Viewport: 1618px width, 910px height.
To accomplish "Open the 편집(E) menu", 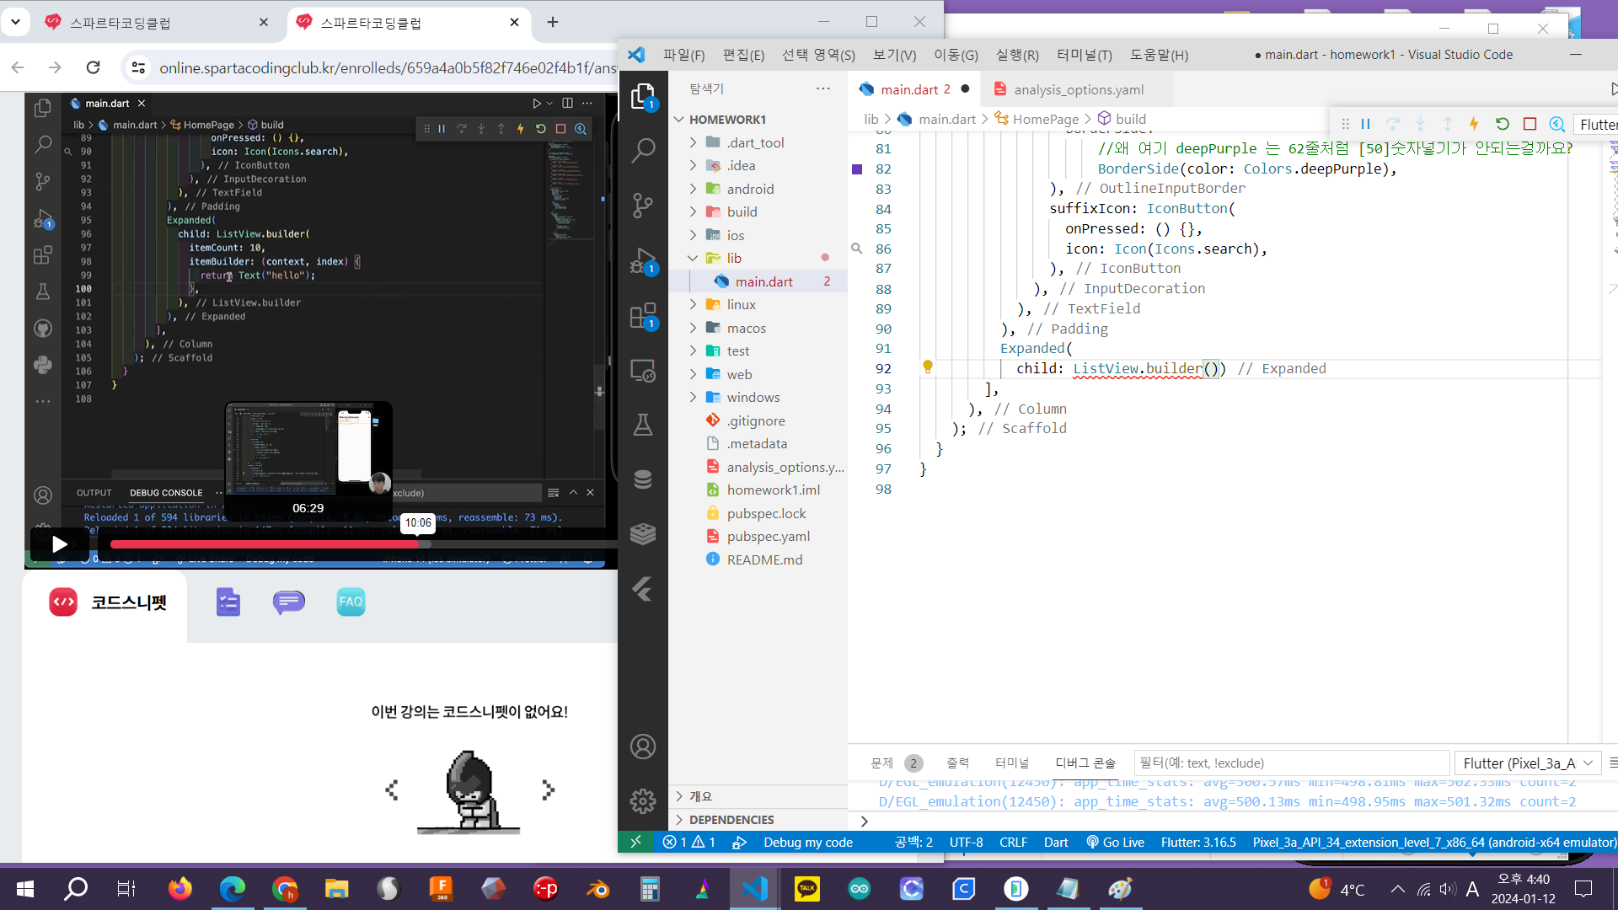I will 743,55.
